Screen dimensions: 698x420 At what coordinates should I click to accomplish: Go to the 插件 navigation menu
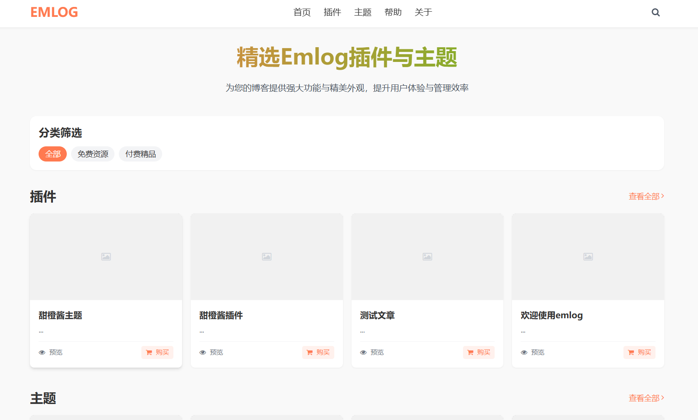coord(333,13)
